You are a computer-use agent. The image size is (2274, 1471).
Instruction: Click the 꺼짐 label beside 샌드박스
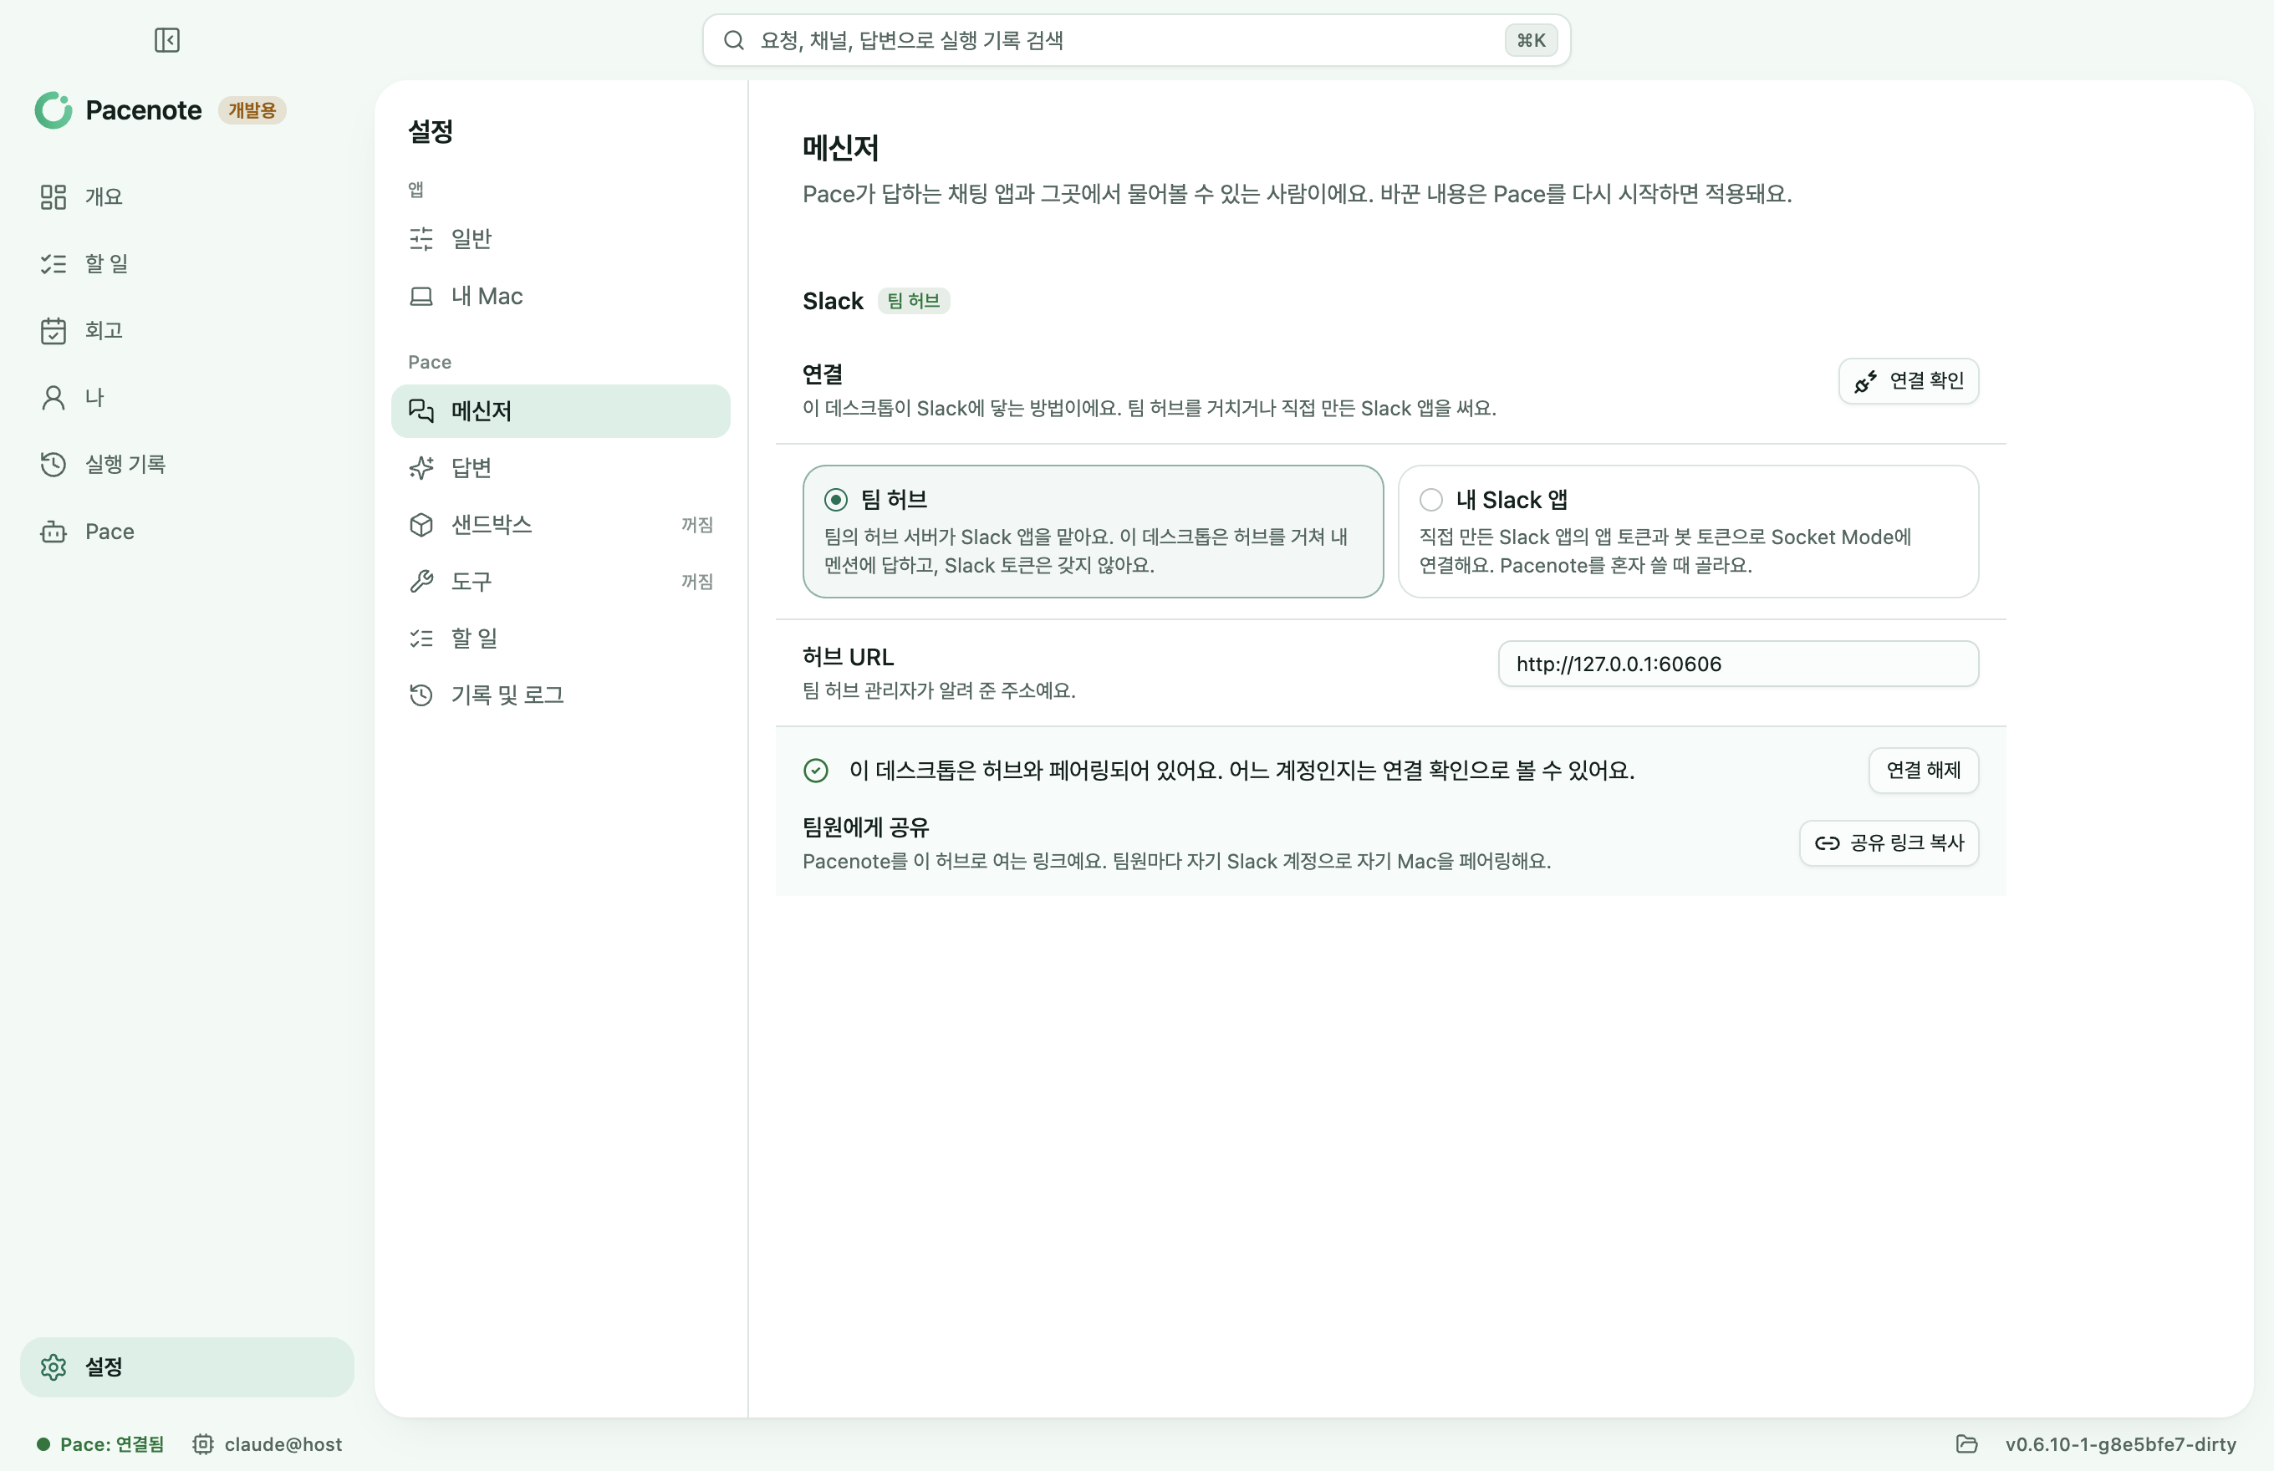(x=697, y=524)
